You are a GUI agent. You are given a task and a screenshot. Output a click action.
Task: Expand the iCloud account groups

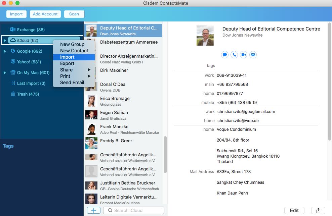click(5, 40)
